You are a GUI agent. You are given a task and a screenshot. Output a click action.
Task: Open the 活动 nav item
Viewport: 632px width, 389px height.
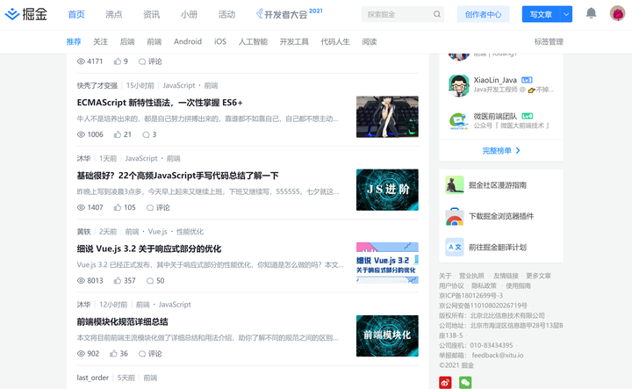(x=226, y=15)
